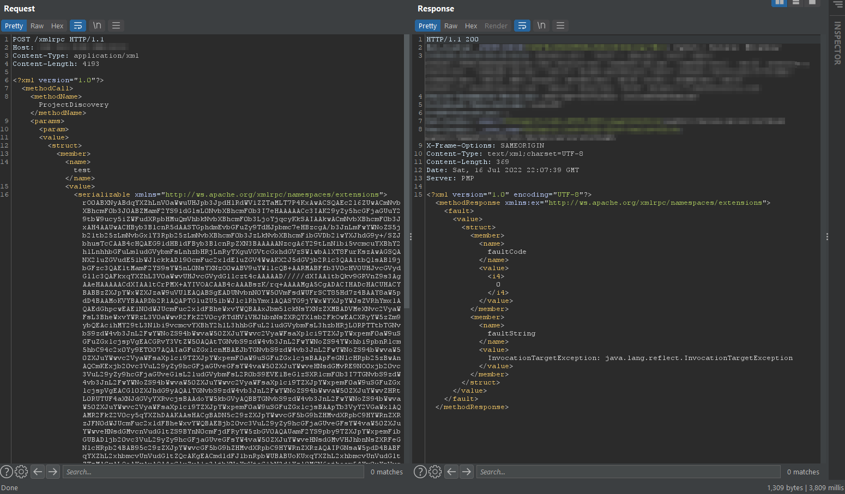This screenshot has width=845, height=494.
Task: Toggle non-printable characters (\n) in Request editor
Action: 97,26
